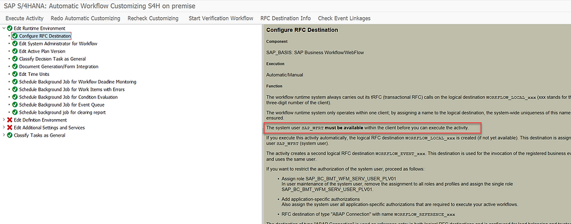Expand the Classify Tasks as General node
Screen dimensions: 571x224
click(x=4, y=135)
